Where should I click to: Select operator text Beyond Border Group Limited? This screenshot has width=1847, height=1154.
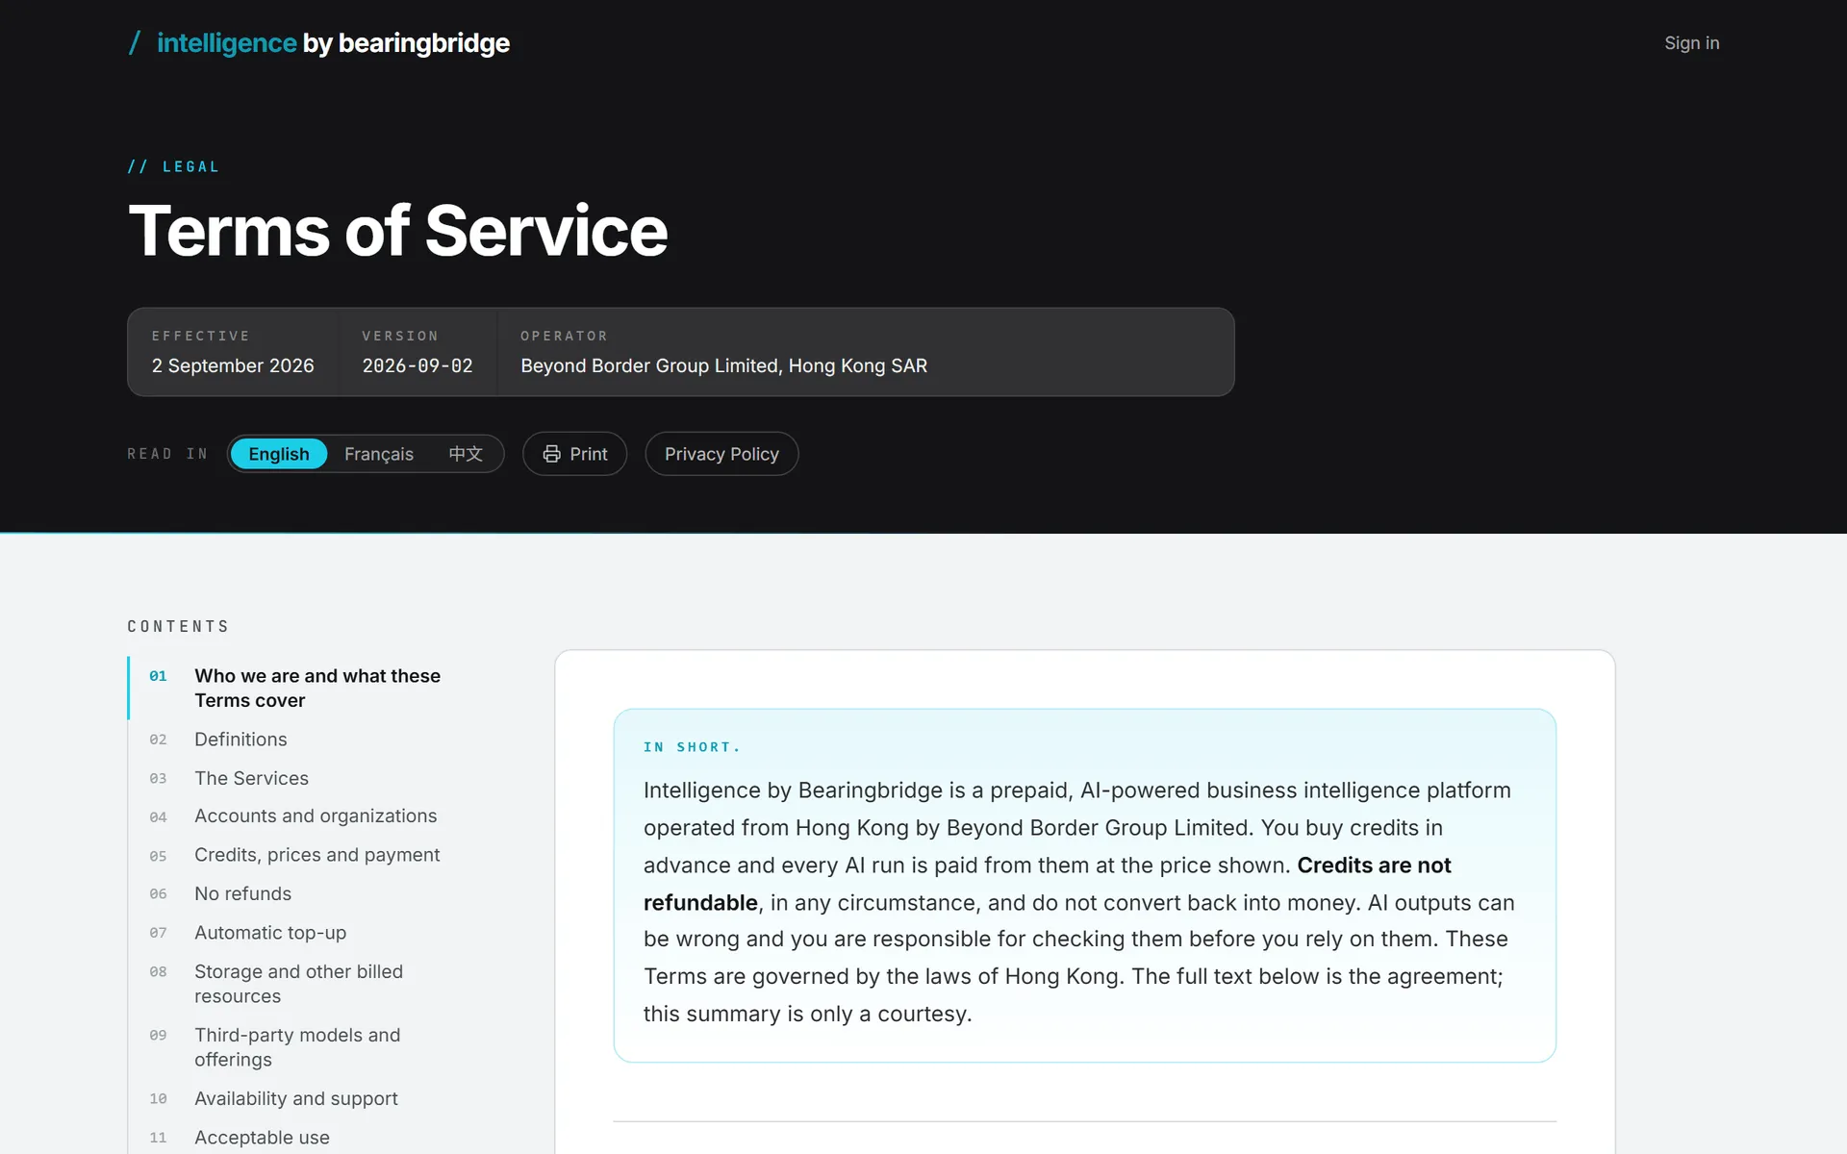tap(649, 365)
